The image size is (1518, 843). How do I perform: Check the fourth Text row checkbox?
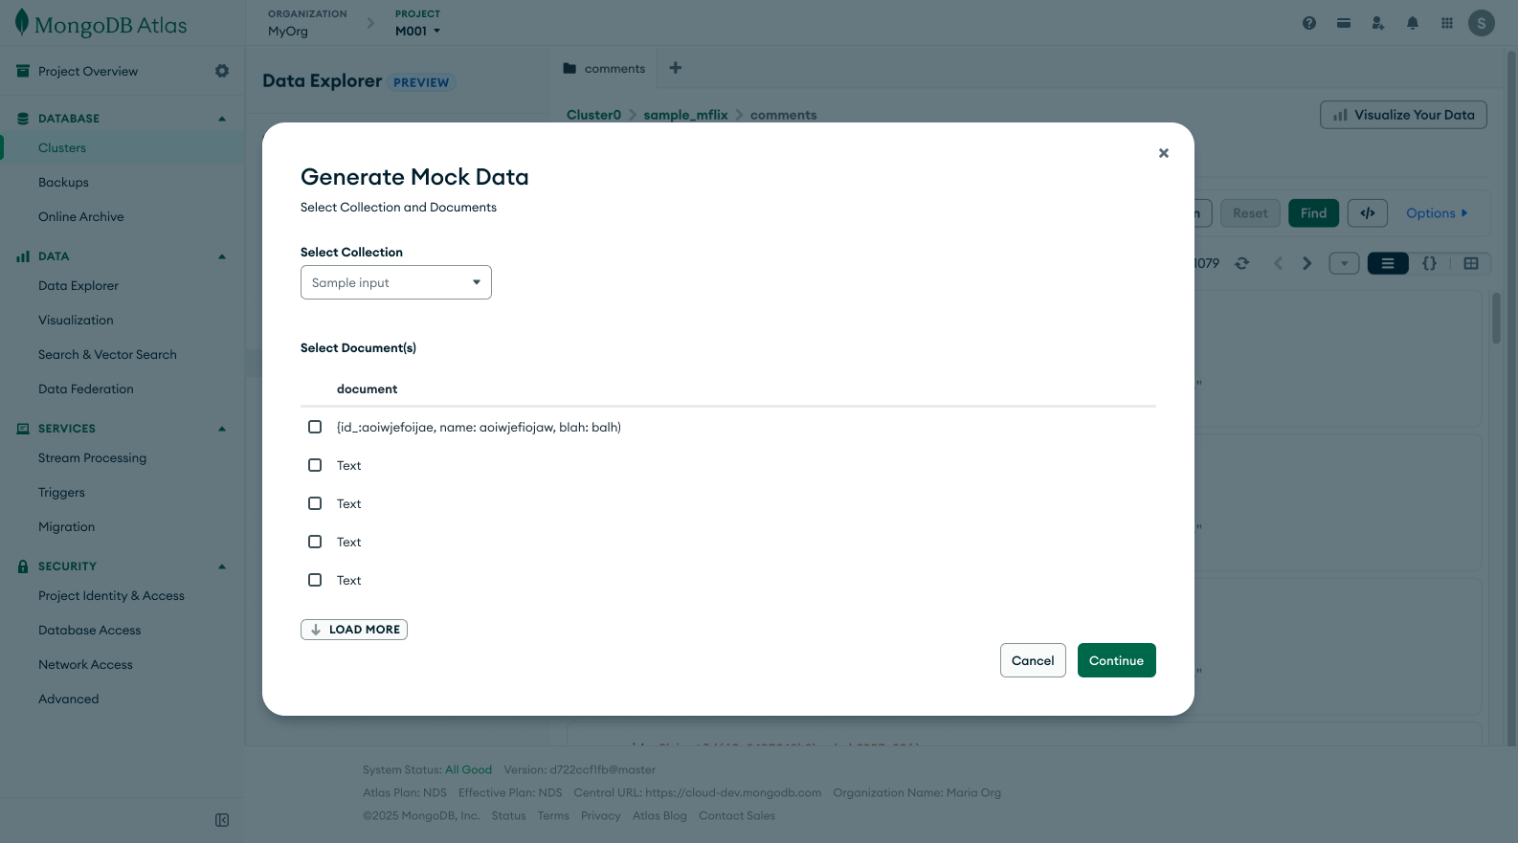(315, 580)
